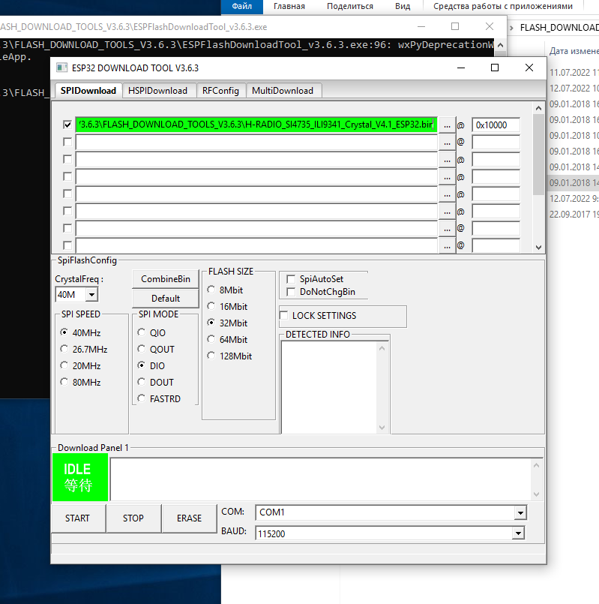This screenshot has width=599, height=604.
Task: Click the green firmware path field
Action: [x=256, y=125]
